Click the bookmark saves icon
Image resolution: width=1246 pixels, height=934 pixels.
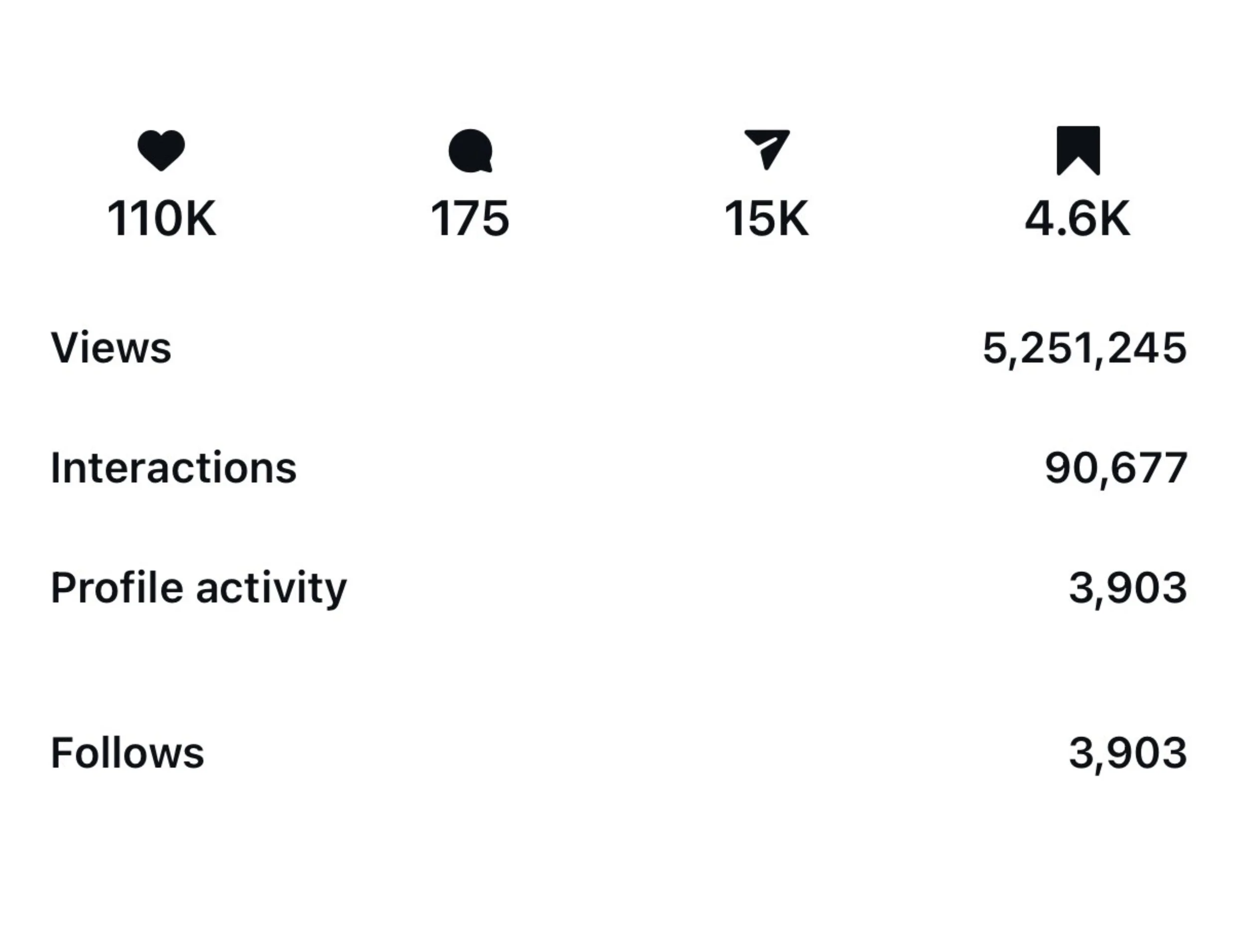(x=1078, y=150)
